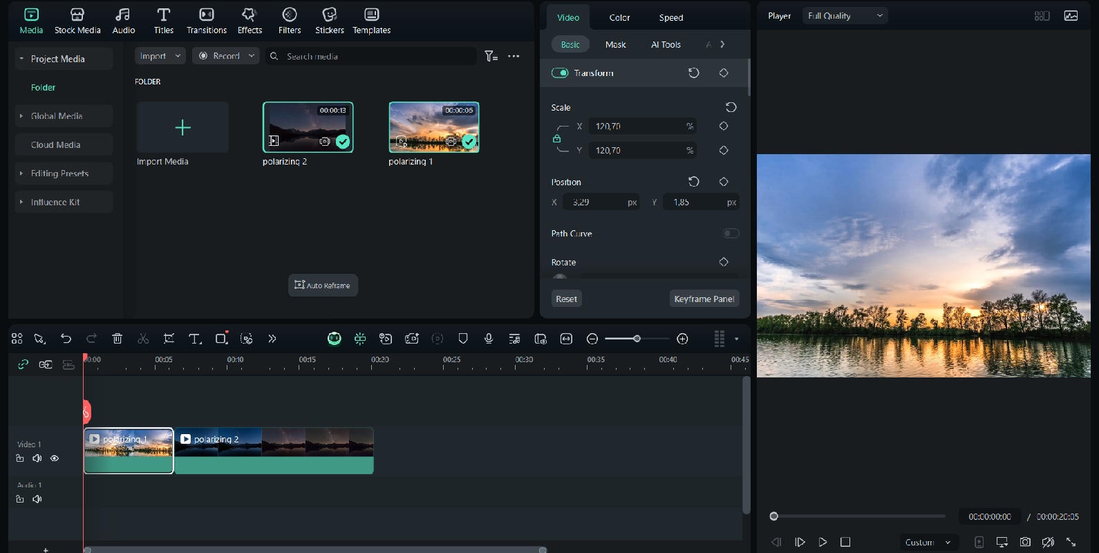Viewport: 1099px width, 553px height.
Task: Switch to the Color tab
Action: [x=619, y=18]
